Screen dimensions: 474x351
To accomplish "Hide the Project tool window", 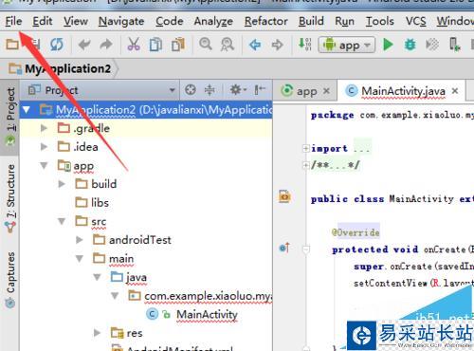I will (260, 90).
